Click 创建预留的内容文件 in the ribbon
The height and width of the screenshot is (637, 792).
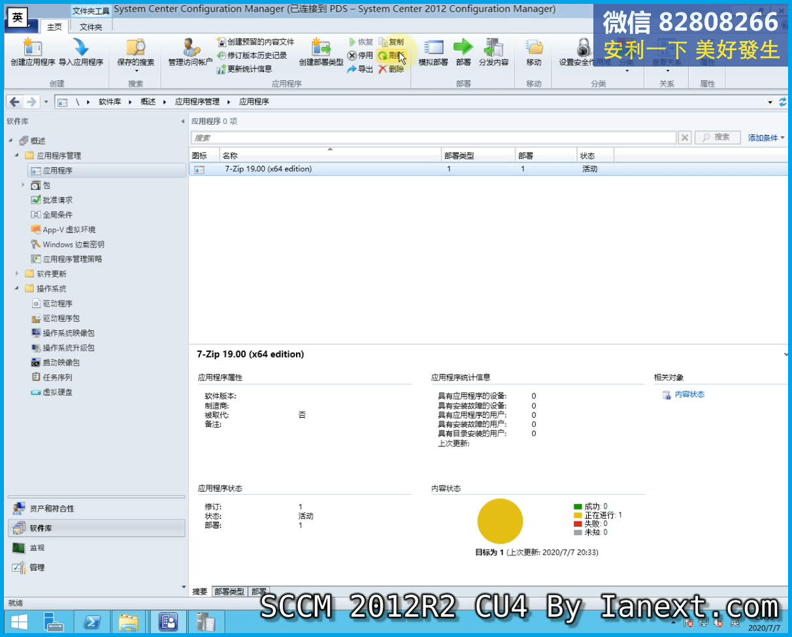pos(256,42)
